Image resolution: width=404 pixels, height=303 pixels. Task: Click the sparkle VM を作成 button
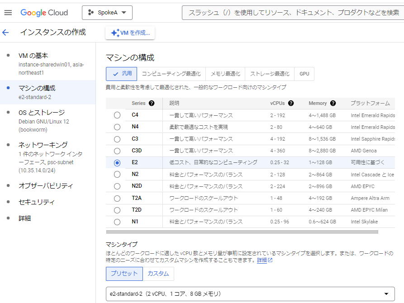[130, 33]
